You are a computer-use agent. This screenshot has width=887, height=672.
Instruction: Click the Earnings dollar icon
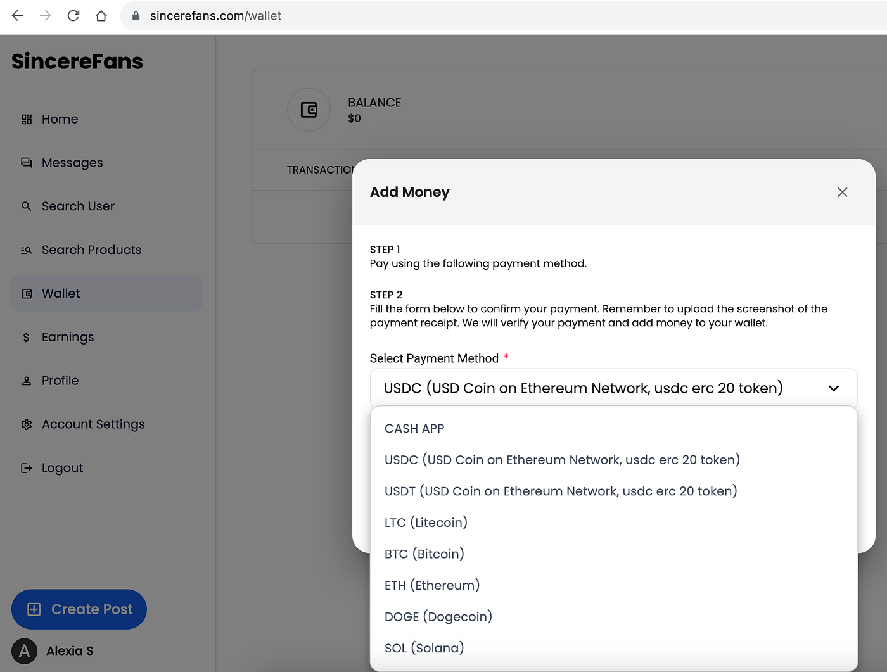click(26, 337)
